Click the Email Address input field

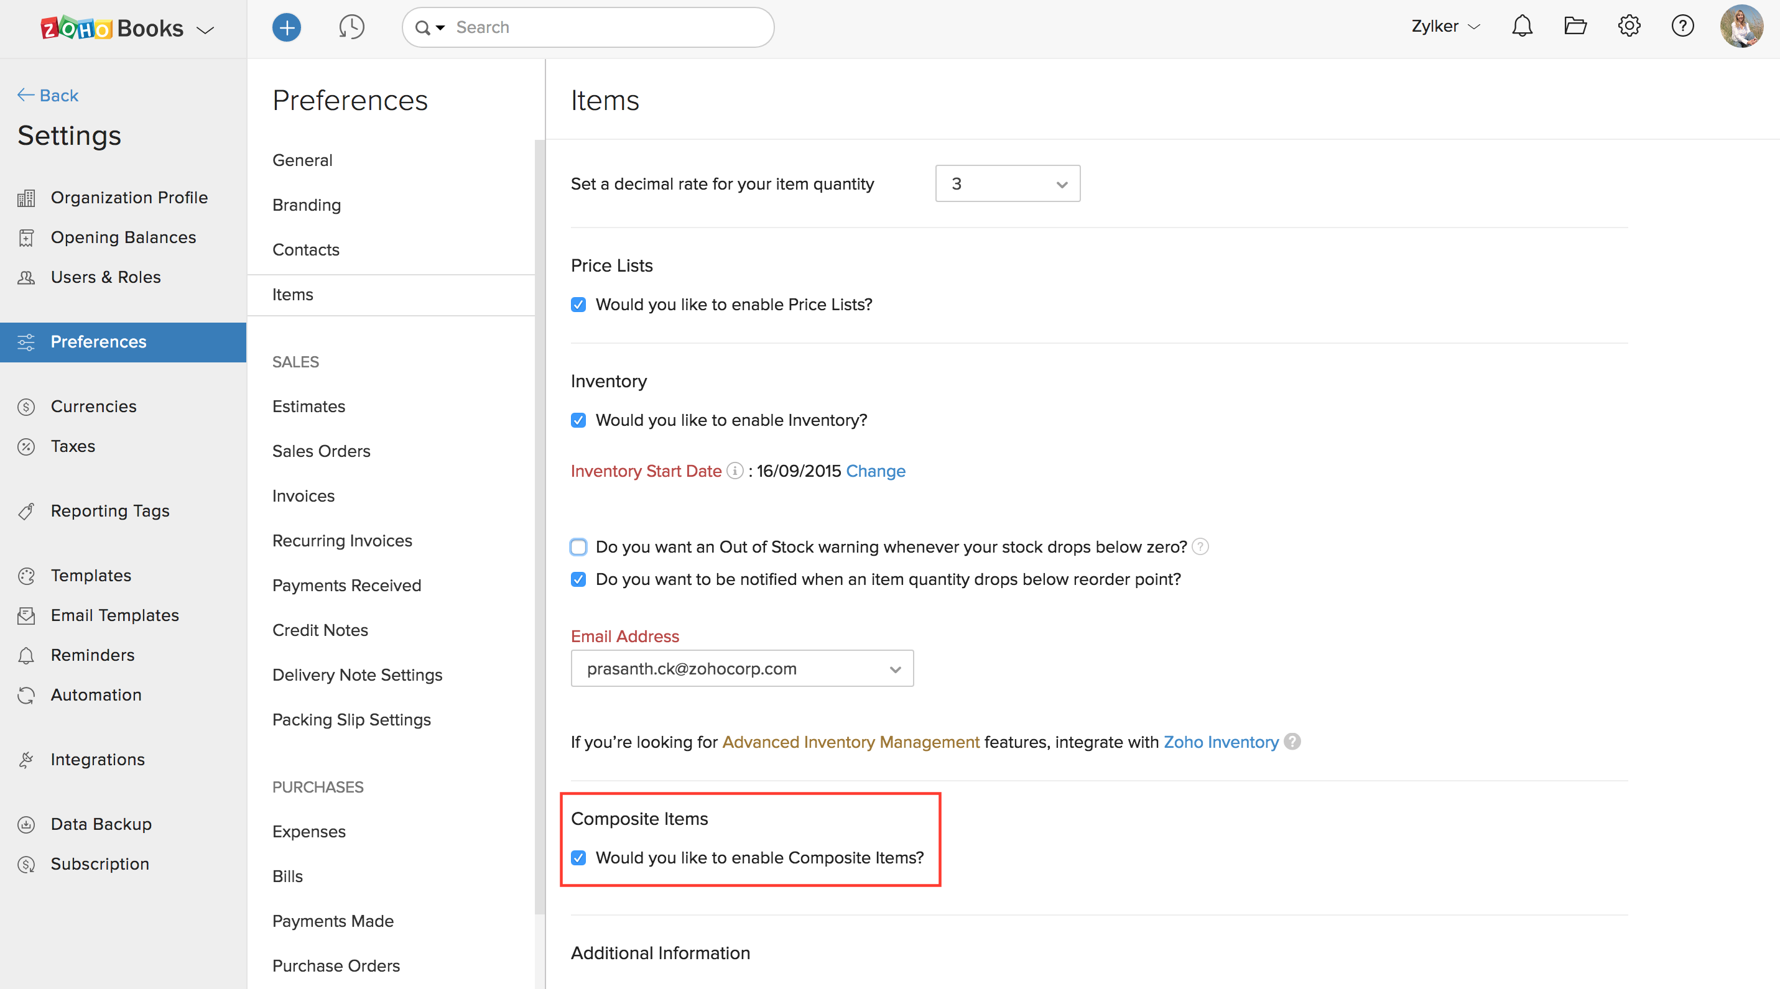(x=742, y=668)
